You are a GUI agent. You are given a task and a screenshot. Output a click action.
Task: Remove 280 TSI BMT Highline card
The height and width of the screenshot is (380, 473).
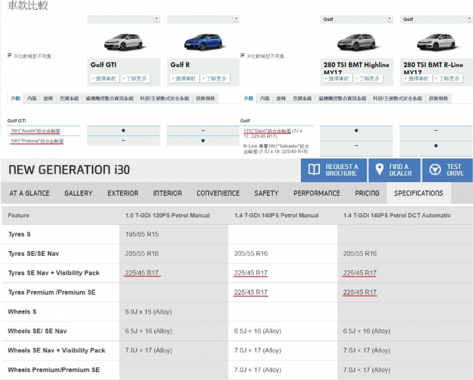click(x=390, y=19)
